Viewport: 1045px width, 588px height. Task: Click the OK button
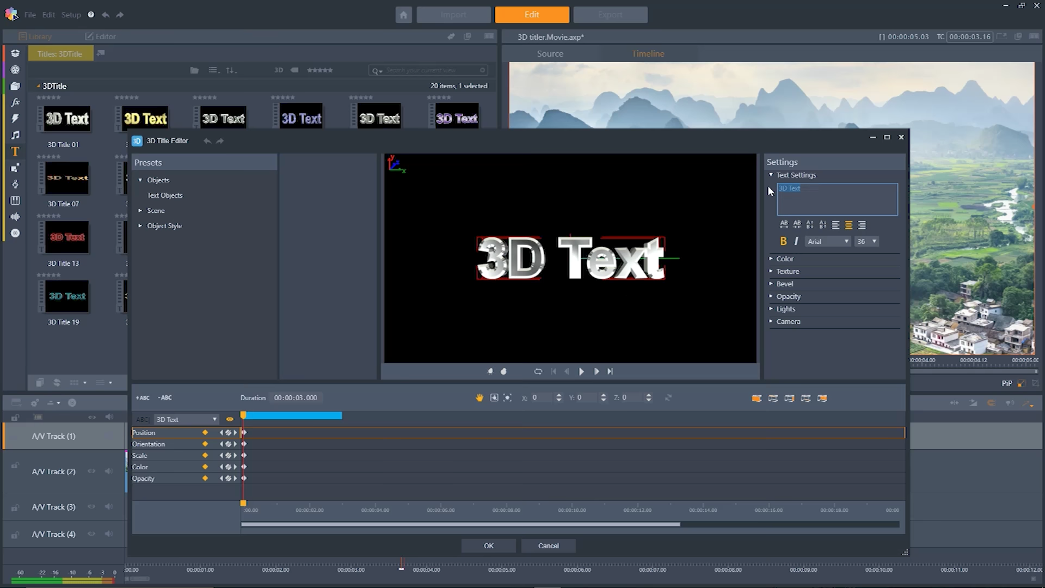coord(489,546)
